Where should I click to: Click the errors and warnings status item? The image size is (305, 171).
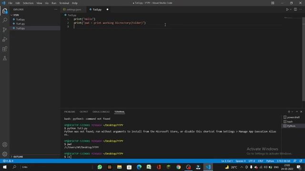click(x=8, y=161)
